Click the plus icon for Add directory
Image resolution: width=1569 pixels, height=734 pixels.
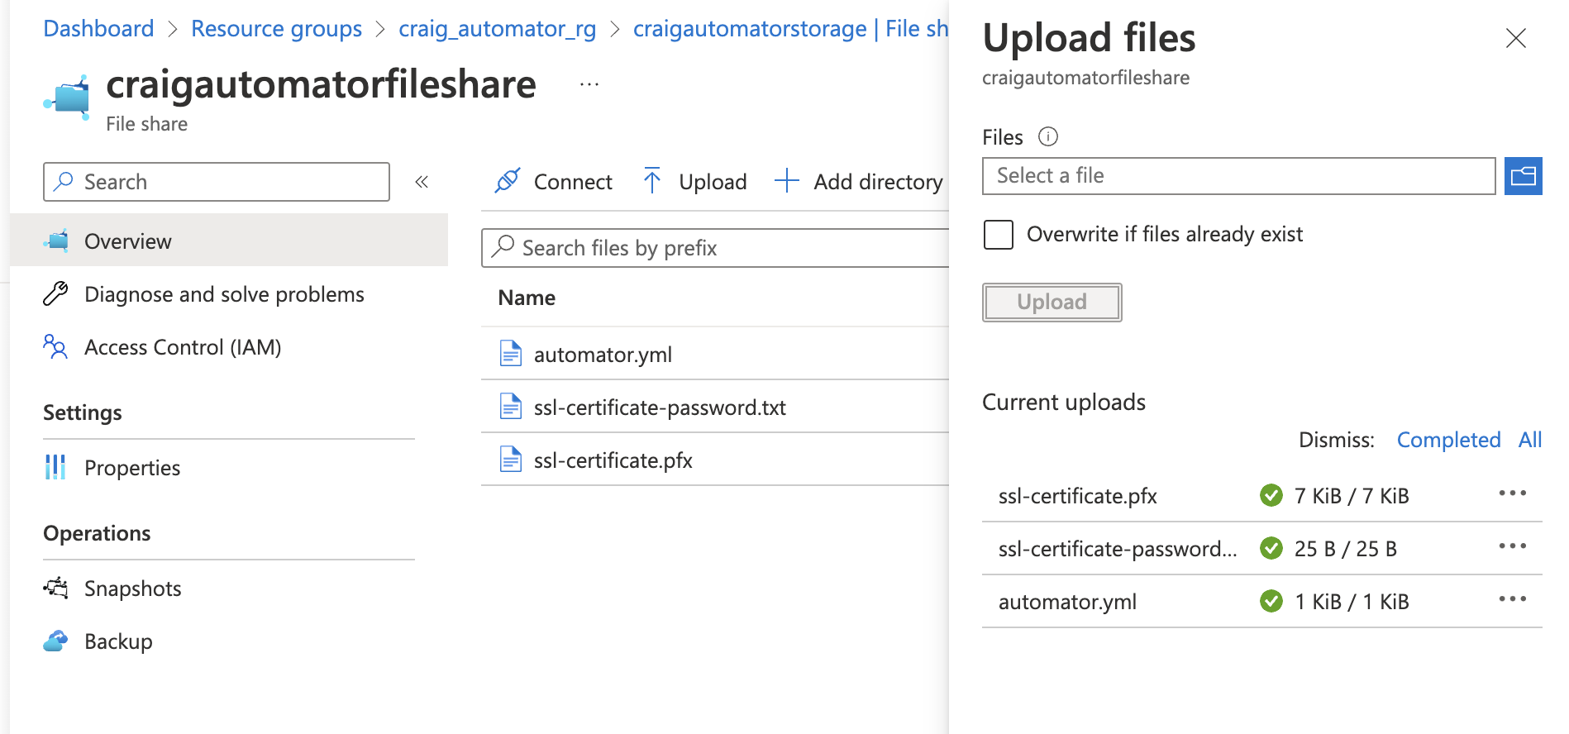pyautogui.click(x=786, y=181)
